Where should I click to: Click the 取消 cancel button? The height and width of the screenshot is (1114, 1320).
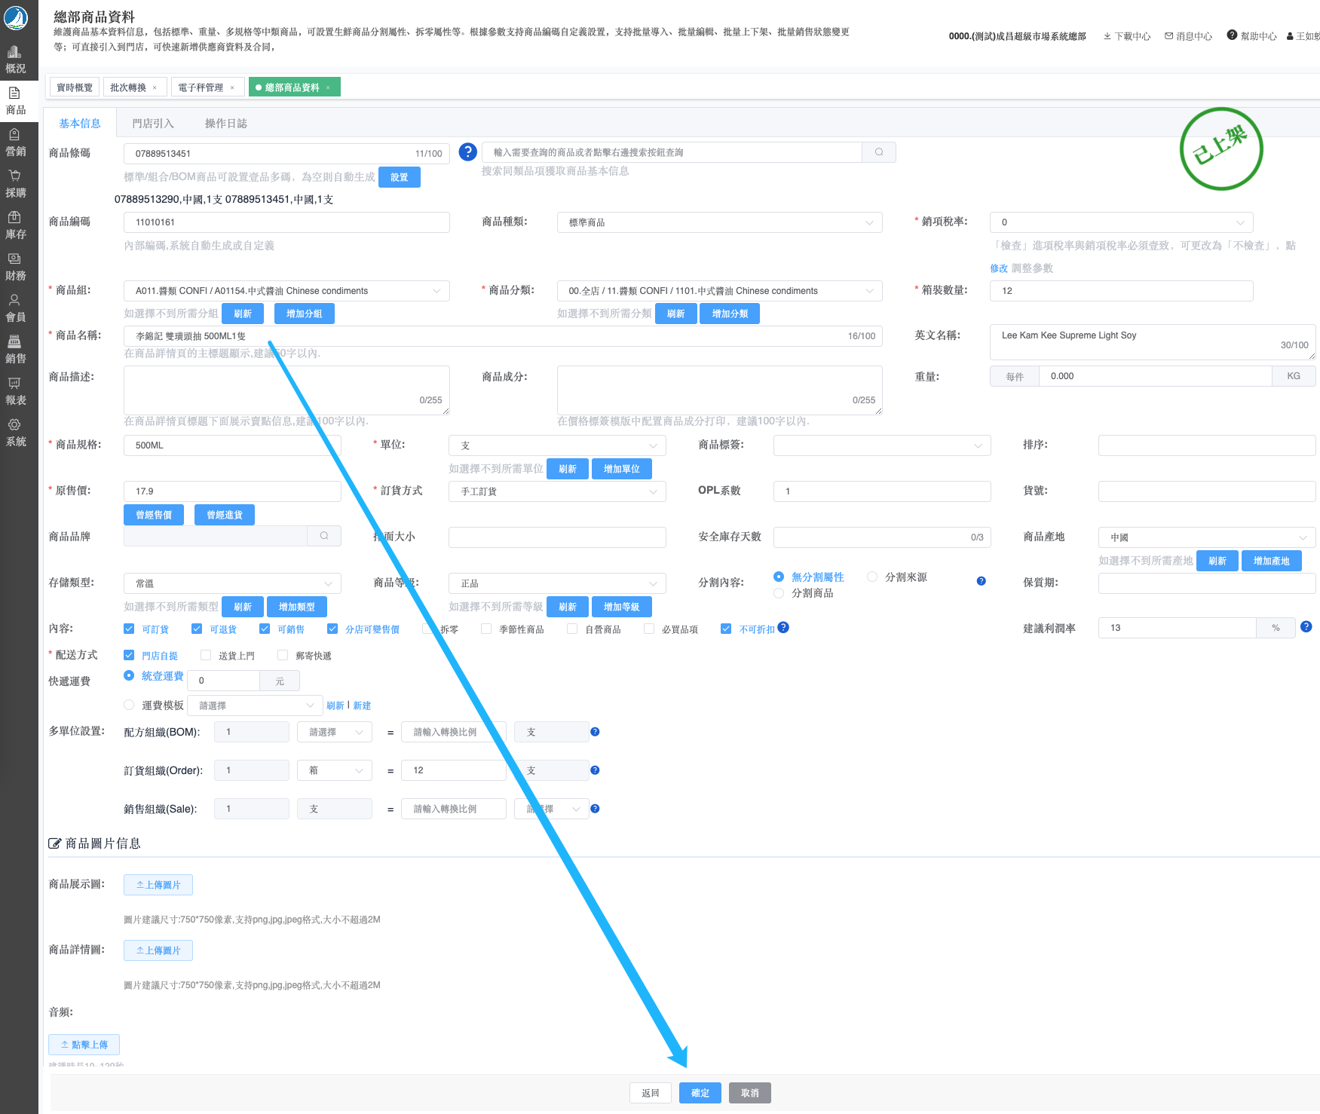[750, 1093]
